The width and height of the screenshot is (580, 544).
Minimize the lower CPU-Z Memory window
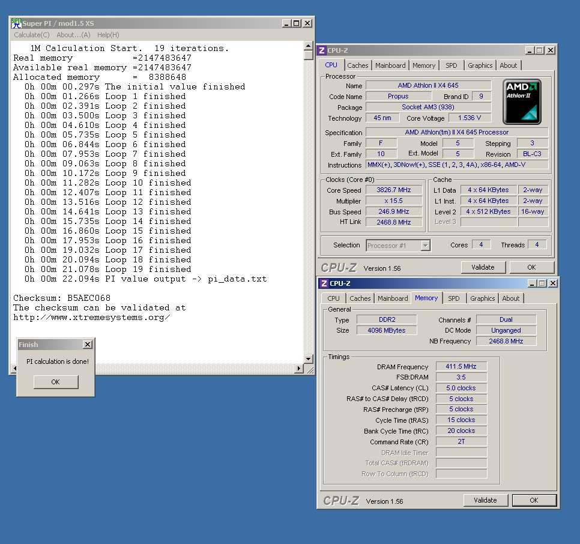[x=533, y=283]
